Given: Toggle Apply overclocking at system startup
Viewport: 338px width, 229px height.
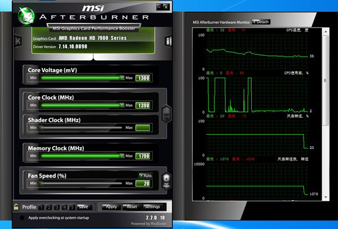Looking at the screenshot, I should point(22,218).
